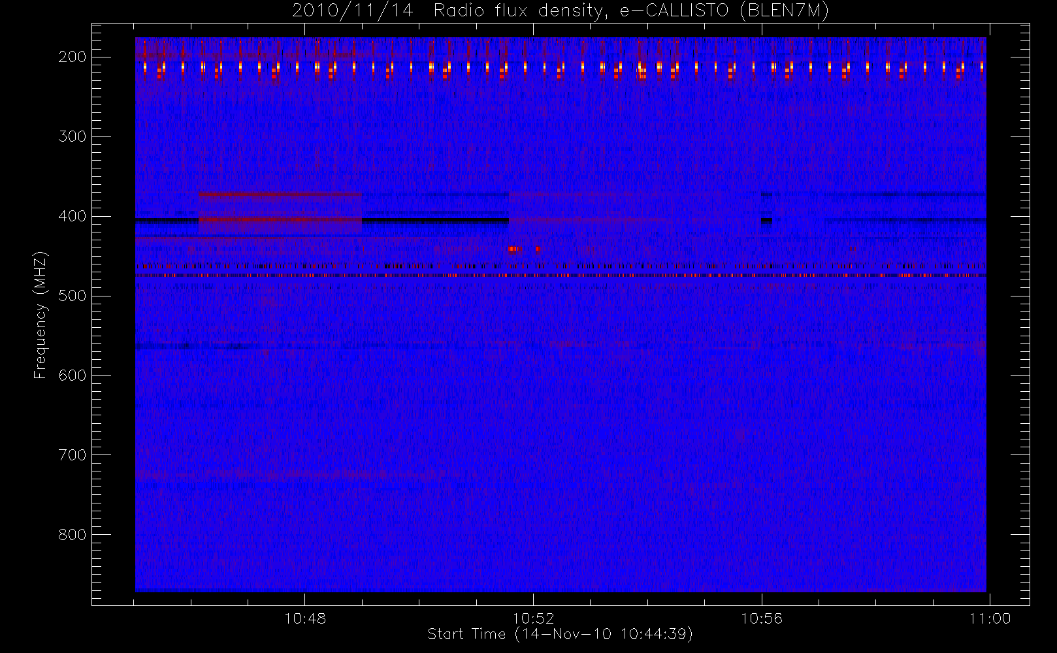This screenshot has width=1057, height=653.
Task: Click the 300 frequency tick label
Action: (x=72, y=136)
